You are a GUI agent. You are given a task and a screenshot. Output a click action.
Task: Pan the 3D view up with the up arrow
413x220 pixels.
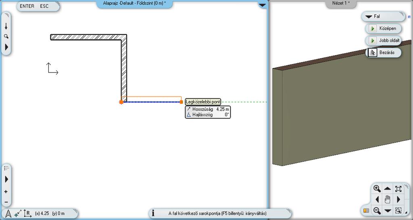[388, 189]
